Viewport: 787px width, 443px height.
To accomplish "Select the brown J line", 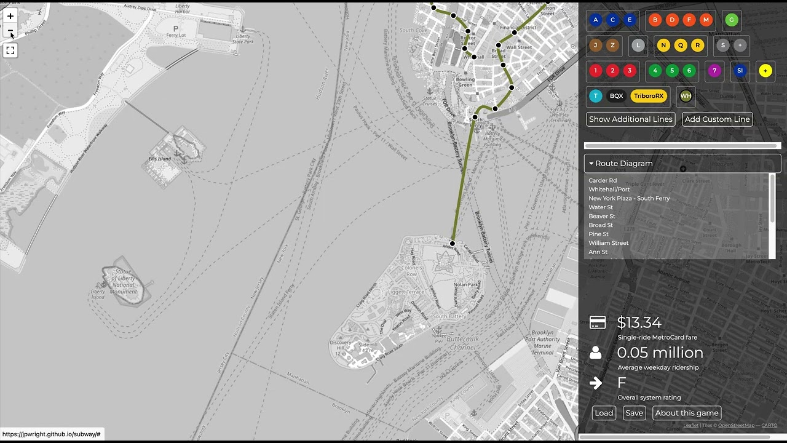I will 595,45.
